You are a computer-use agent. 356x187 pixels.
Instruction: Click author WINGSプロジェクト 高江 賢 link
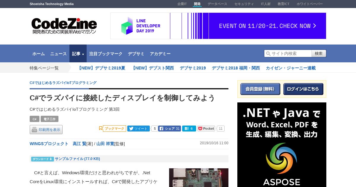[x=58, y=144]
